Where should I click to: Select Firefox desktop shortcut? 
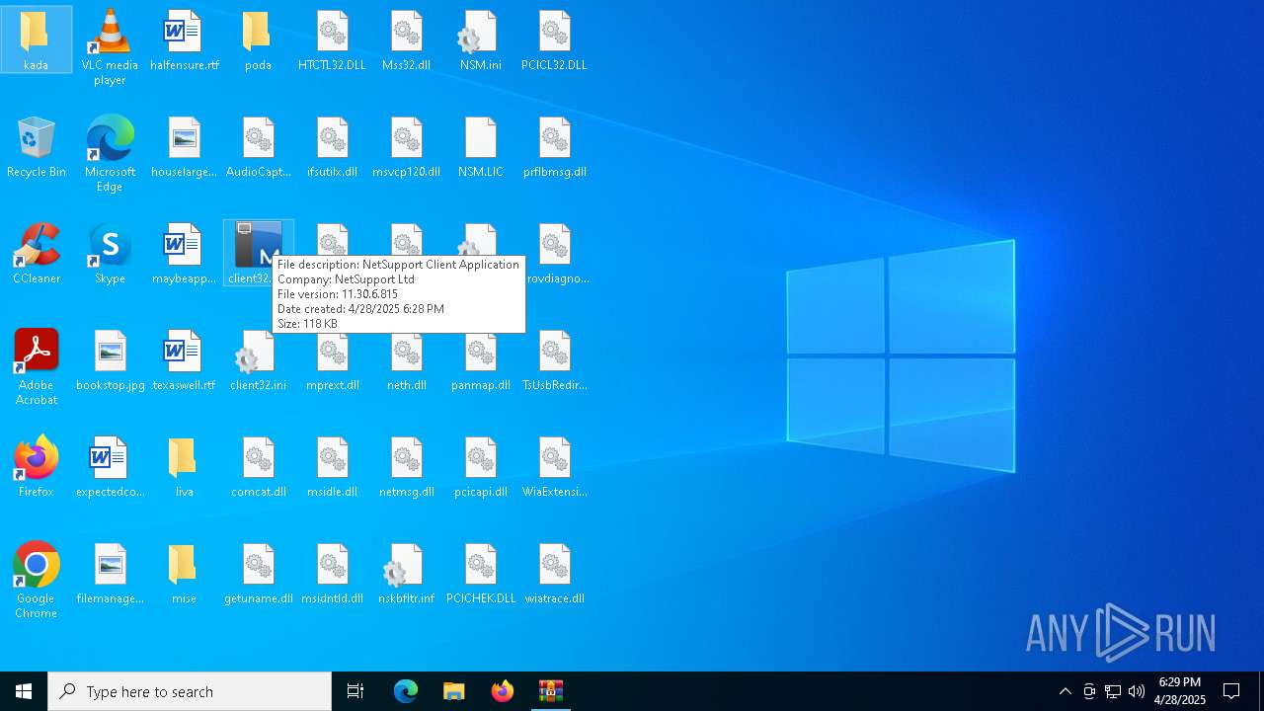click(x=36, y=466)
